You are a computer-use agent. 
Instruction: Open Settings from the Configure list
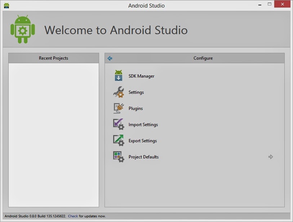pos(136,92)
